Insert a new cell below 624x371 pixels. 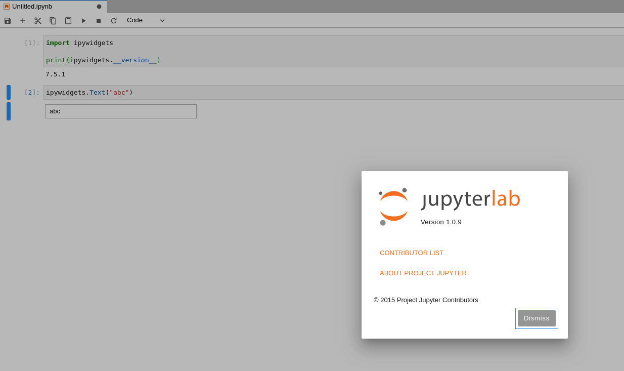tap(22, 20)
